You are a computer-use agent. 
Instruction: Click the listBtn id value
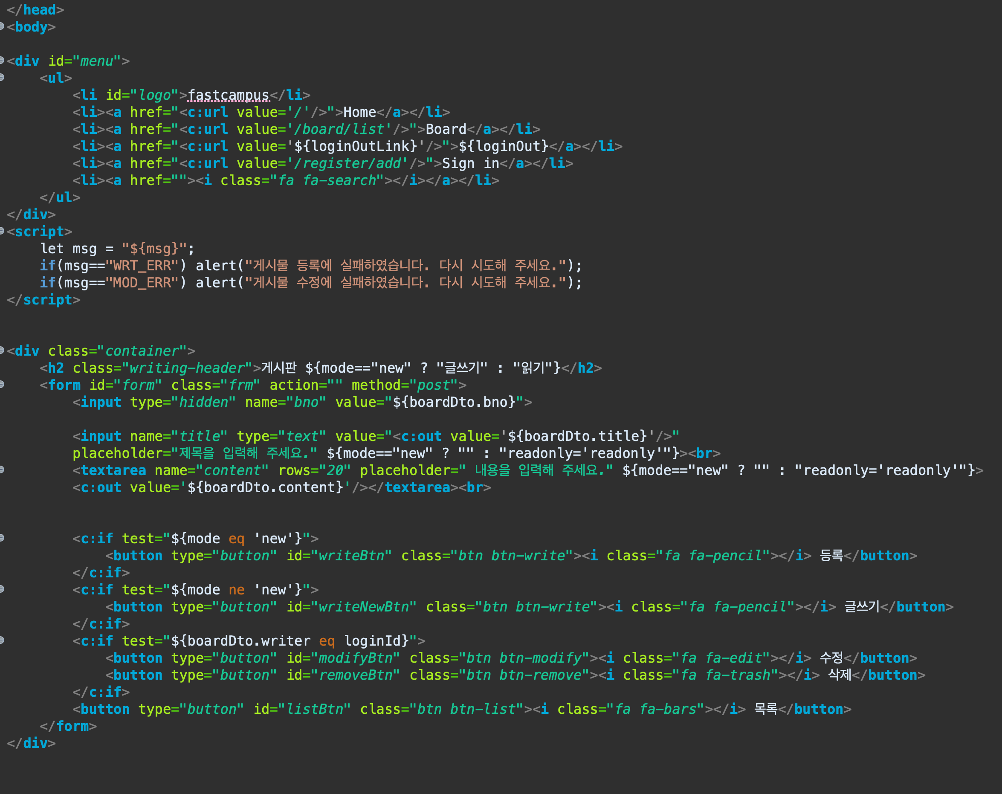(x=315, y=710)
